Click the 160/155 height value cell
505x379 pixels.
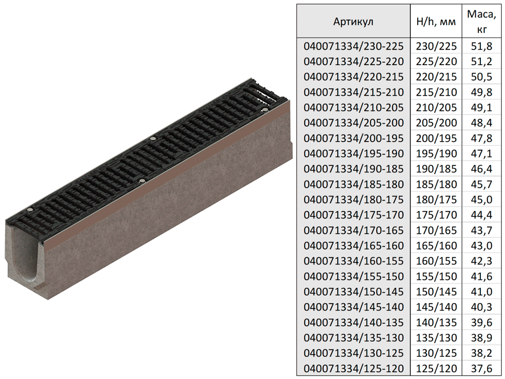point(436,261)
